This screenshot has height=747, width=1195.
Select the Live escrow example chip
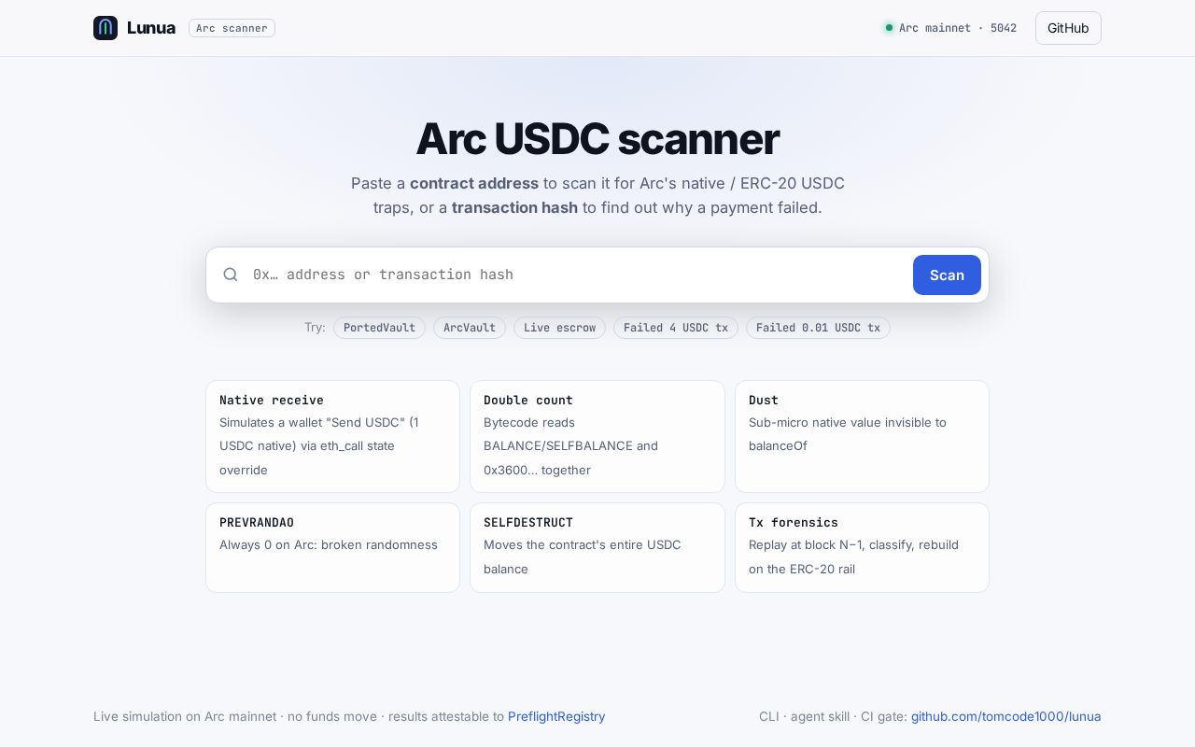559,328
